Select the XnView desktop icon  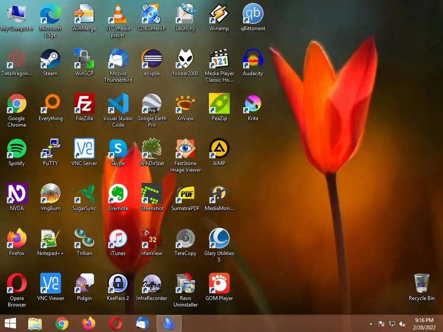(x=185, y=103)
